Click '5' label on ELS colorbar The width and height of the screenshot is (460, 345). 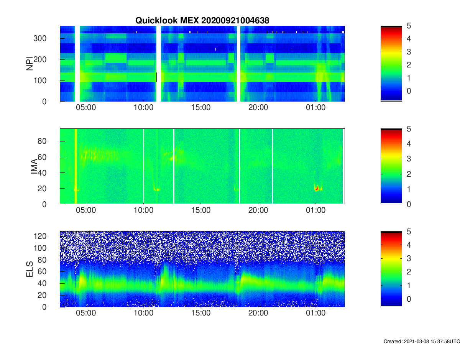pos(409,232)
